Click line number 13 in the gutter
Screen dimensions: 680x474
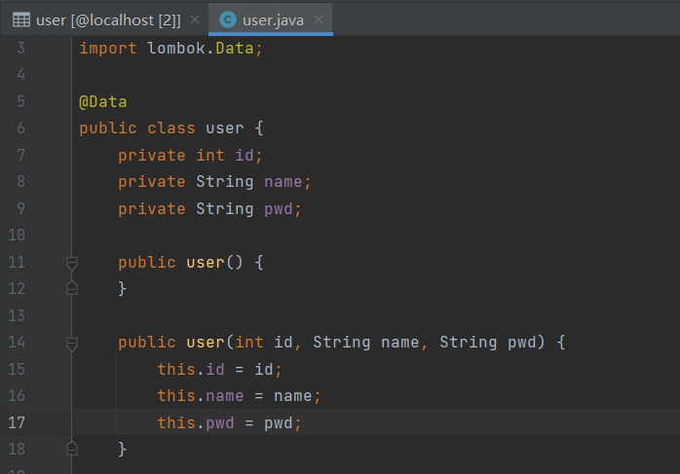click(x=17, y=315)
